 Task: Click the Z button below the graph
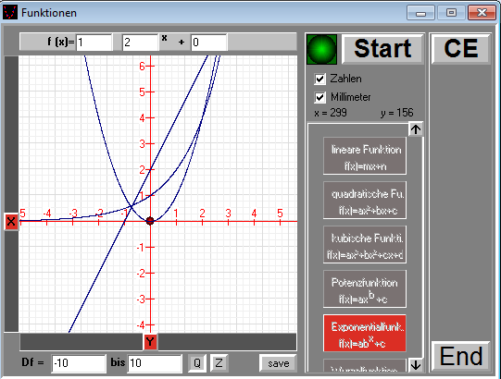(x=219, y=363)
